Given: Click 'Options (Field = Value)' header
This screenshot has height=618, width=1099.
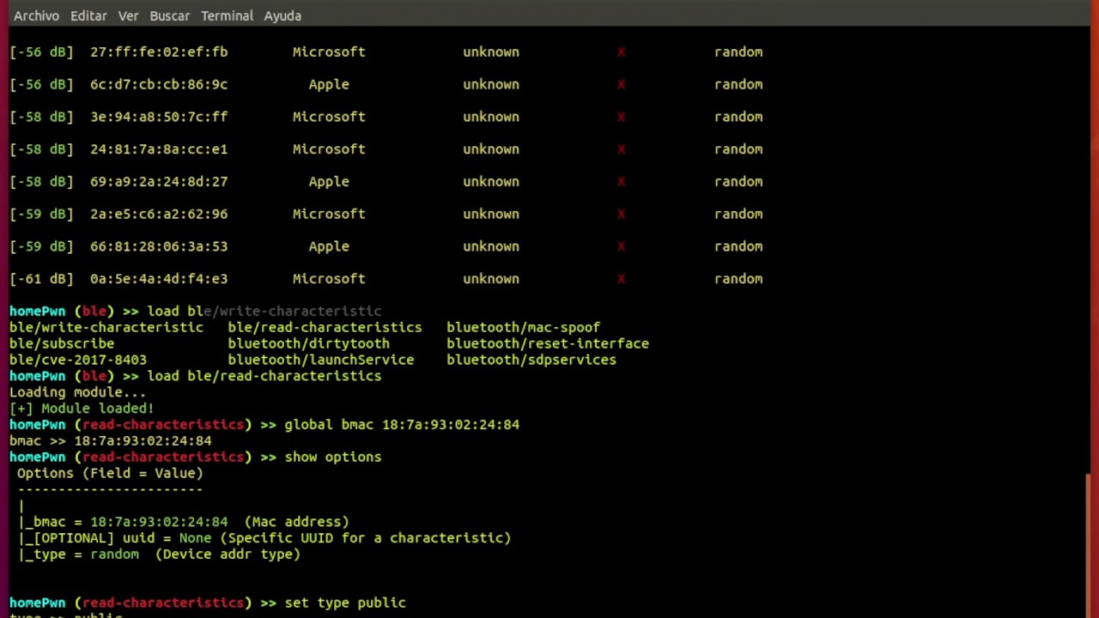Looking at the screenshot, I should (x=110, y=473).
